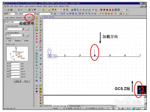
Task: Open the Tools menu
Action: tap(56, 6)
